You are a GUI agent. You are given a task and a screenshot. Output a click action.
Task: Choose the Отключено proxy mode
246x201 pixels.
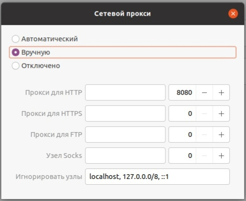36,66
